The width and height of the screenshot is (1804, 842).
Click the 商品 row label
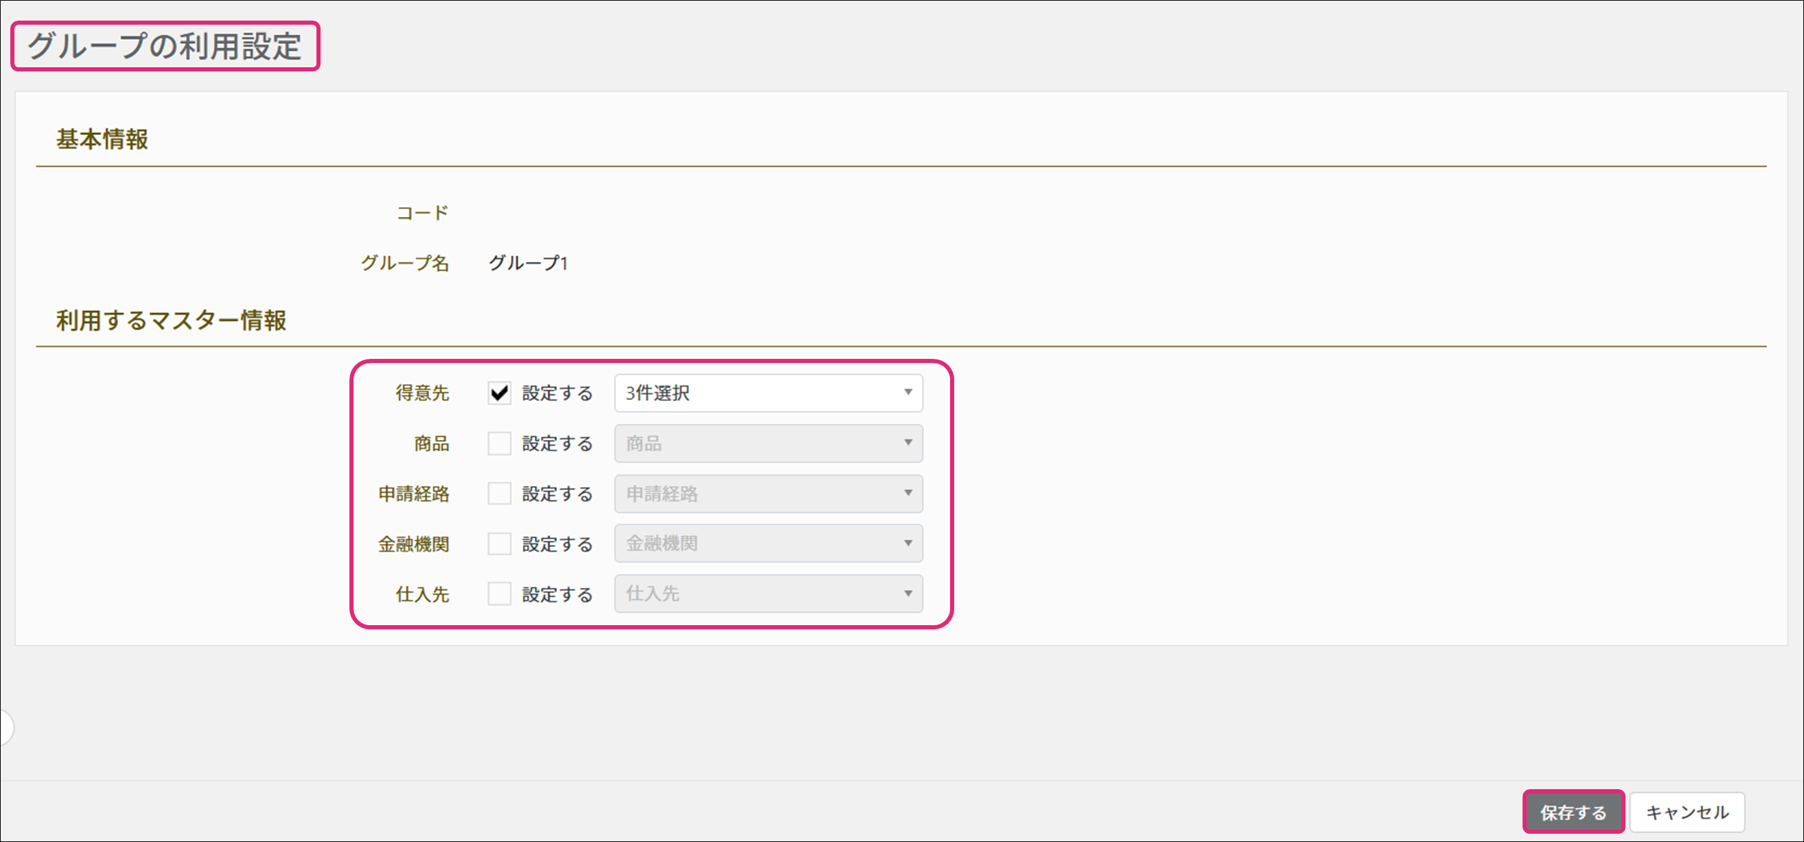(431, 444)
